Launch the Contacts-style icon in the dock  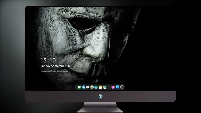[92, 87]
